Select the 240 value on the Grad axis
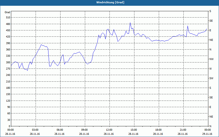Image resolution: width=219 pixels, height=137 pixels. click(x=8, y=75)
